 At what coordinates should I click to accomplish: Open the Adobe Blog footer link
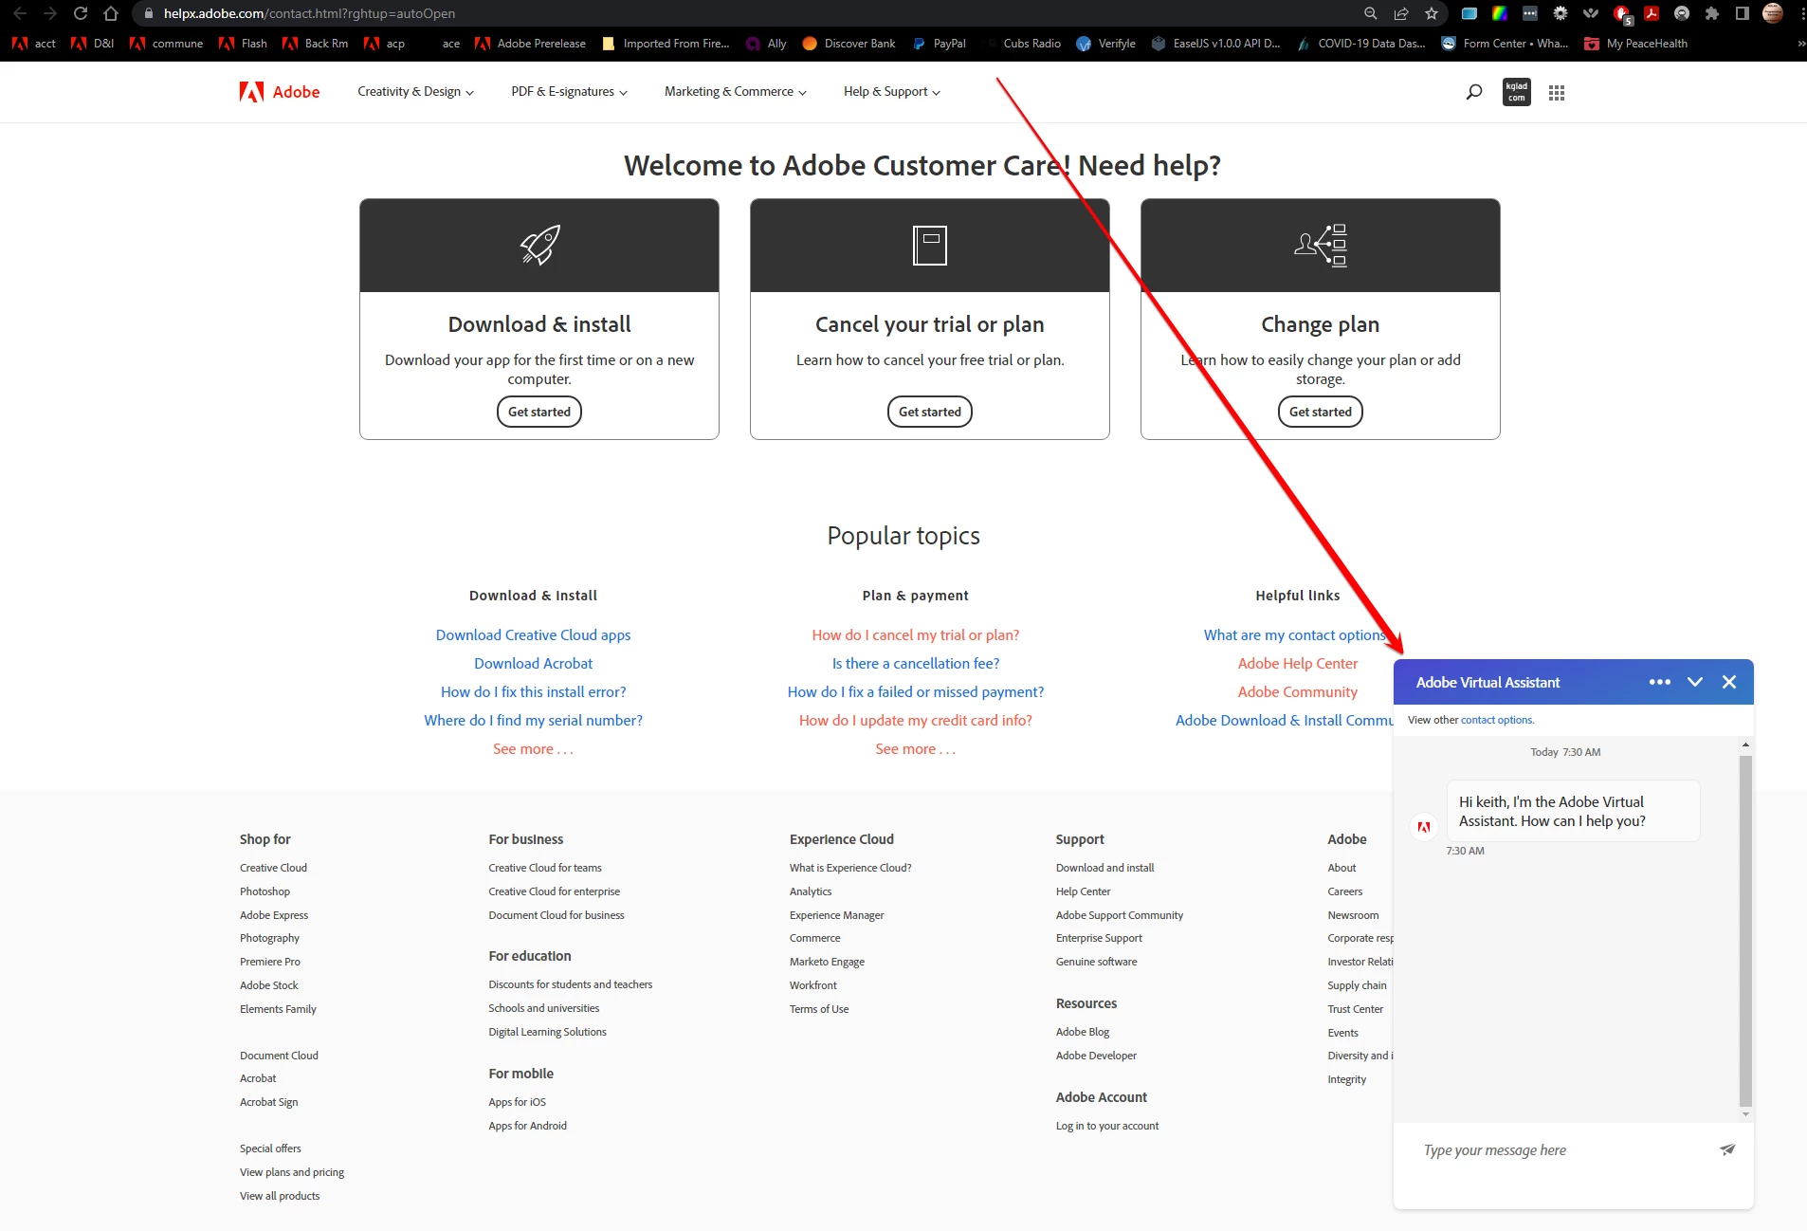click(x=1083, y=1032)
